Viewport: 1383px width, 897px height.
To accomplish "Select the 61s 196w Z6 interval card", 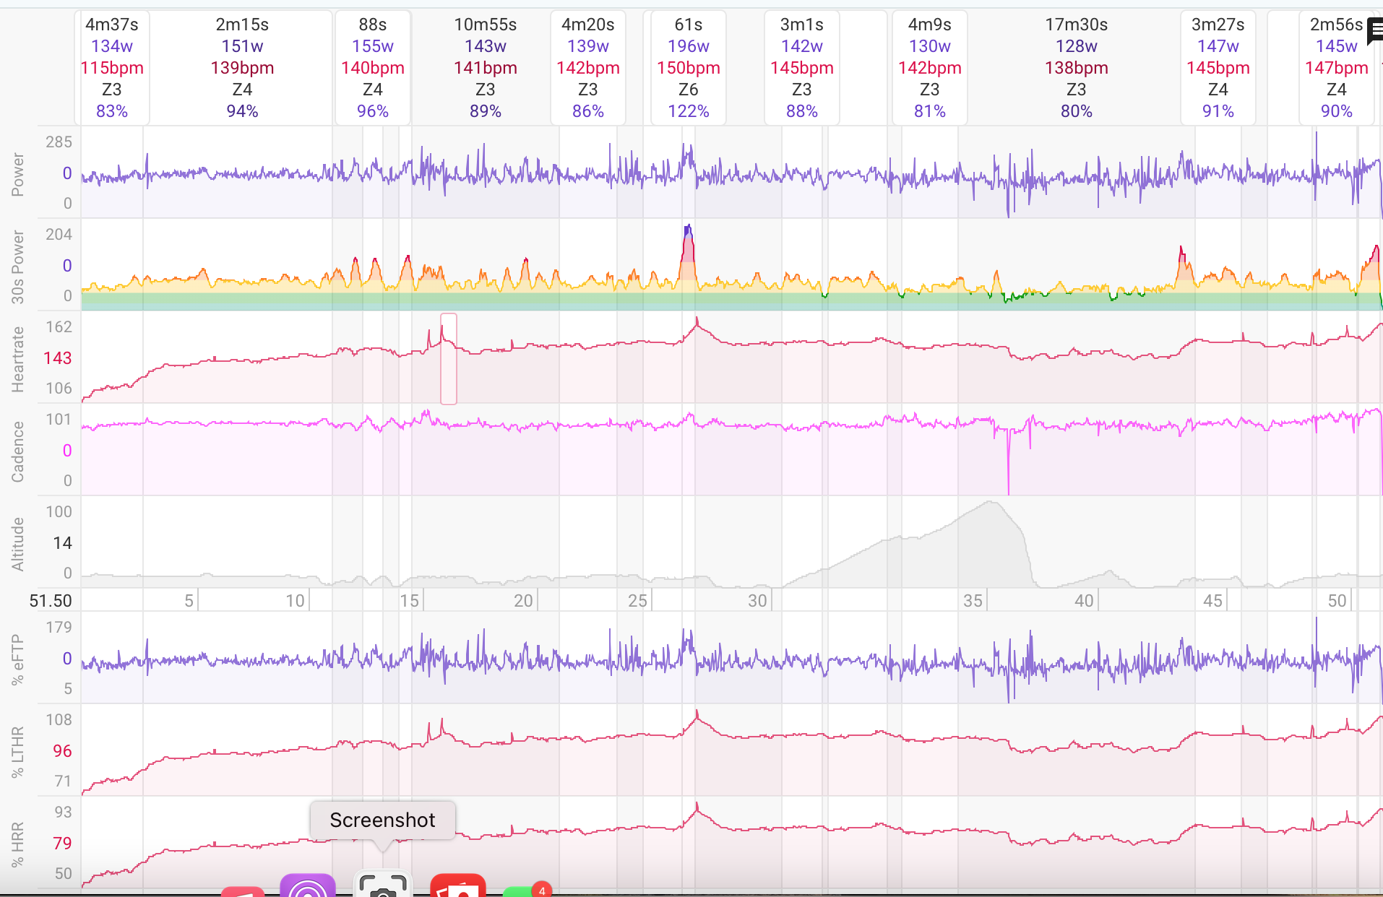I will pos(689,68).
